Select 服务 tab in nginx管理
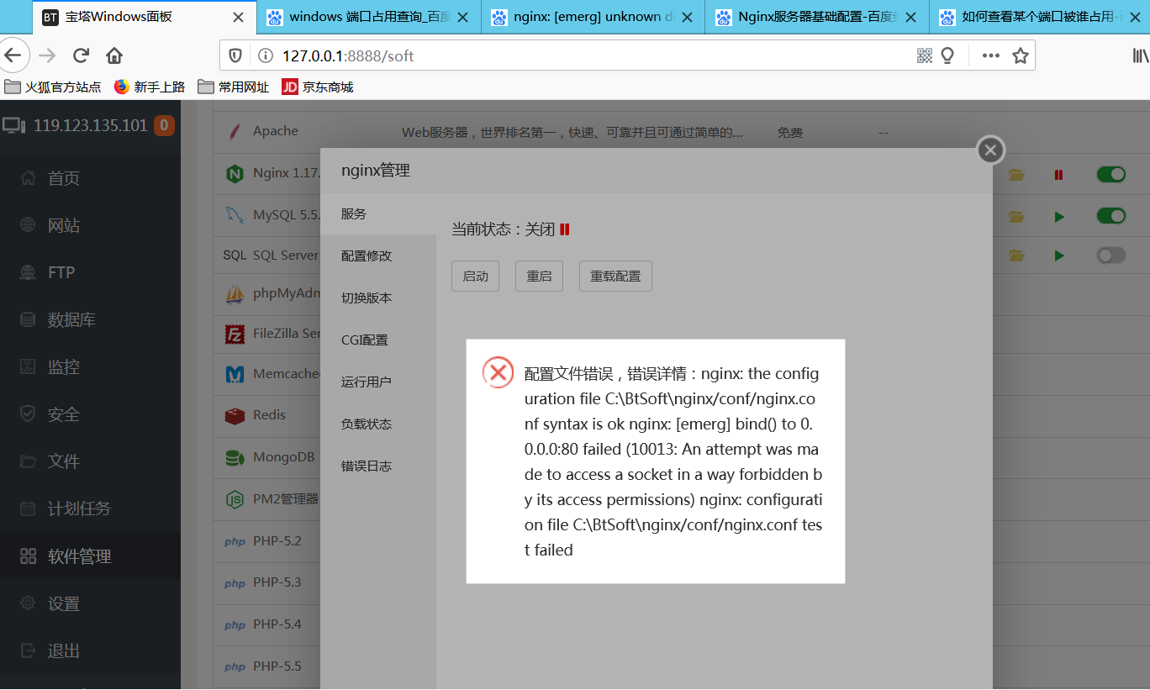The height and width of the screenshot is (690, 1150). coord(378,213)
